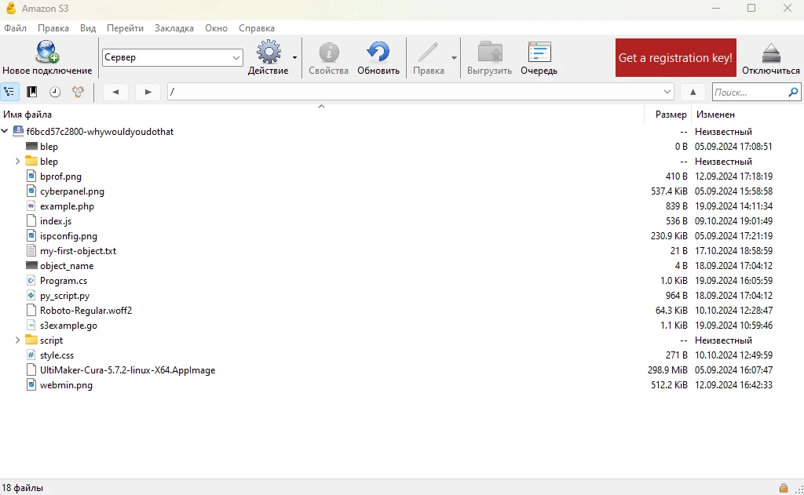Click the search (Поиск) input field
Screen dimensions: 804x495
click(x=748, y=92)
